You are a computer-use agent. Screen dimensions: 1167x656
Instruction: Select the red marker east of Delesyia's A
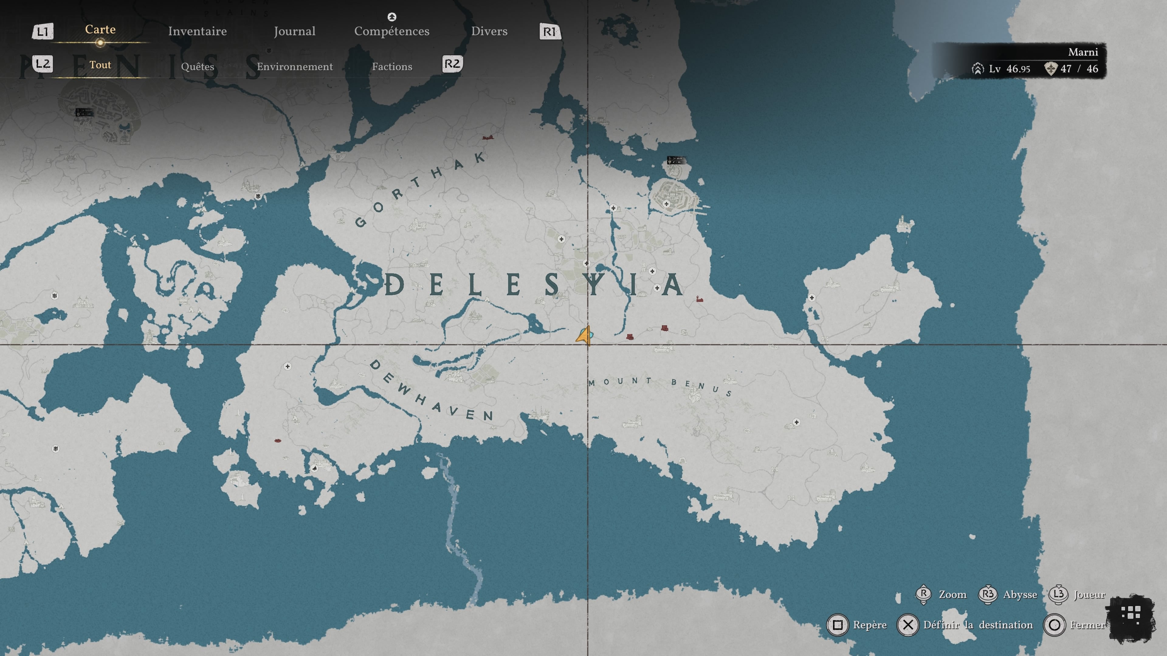700,299
